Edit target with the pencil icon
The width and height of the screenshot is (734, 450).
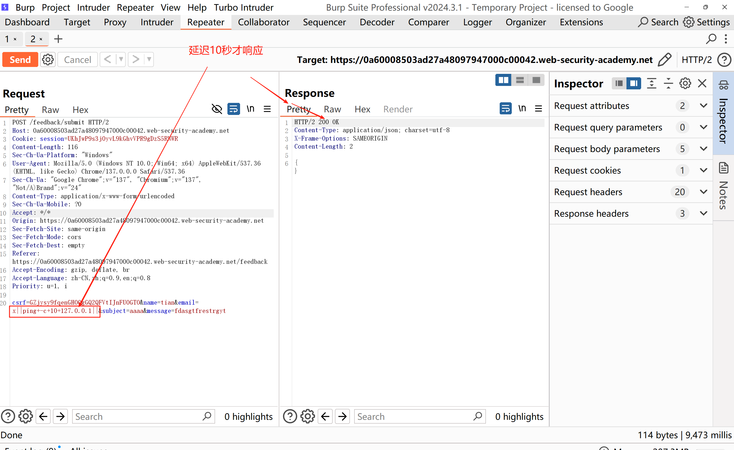click(665, 59)
